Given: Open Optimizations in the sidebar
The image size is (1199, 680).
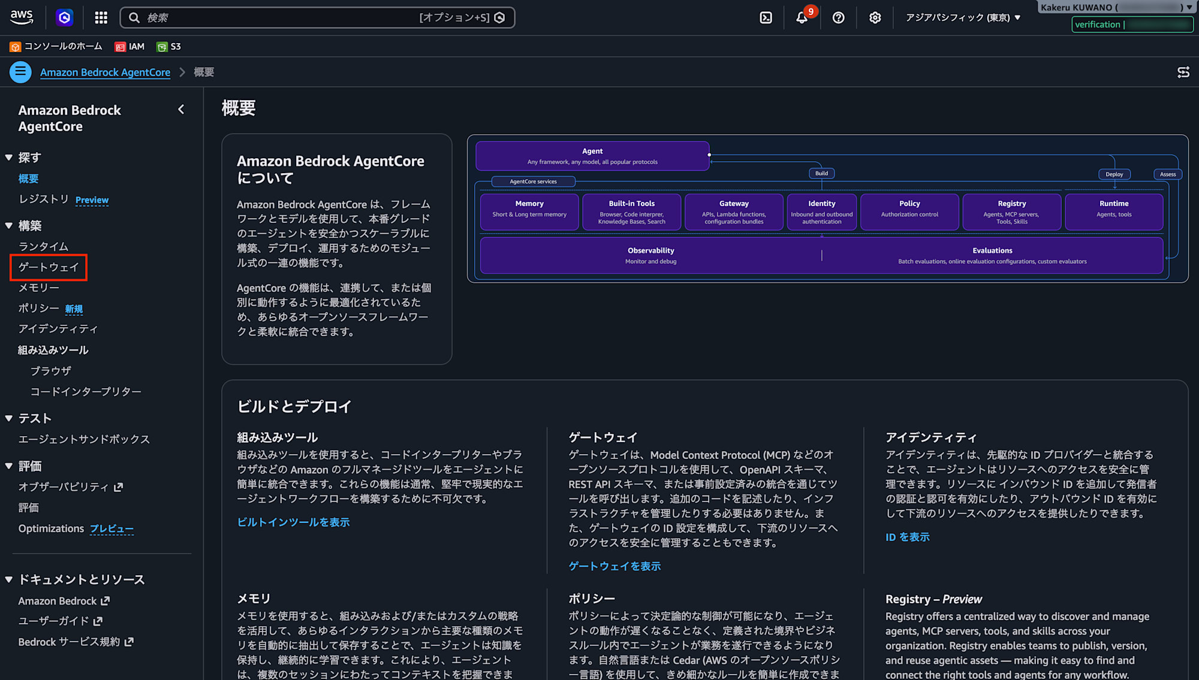Looking at the screenshot, I should point(51,528).
